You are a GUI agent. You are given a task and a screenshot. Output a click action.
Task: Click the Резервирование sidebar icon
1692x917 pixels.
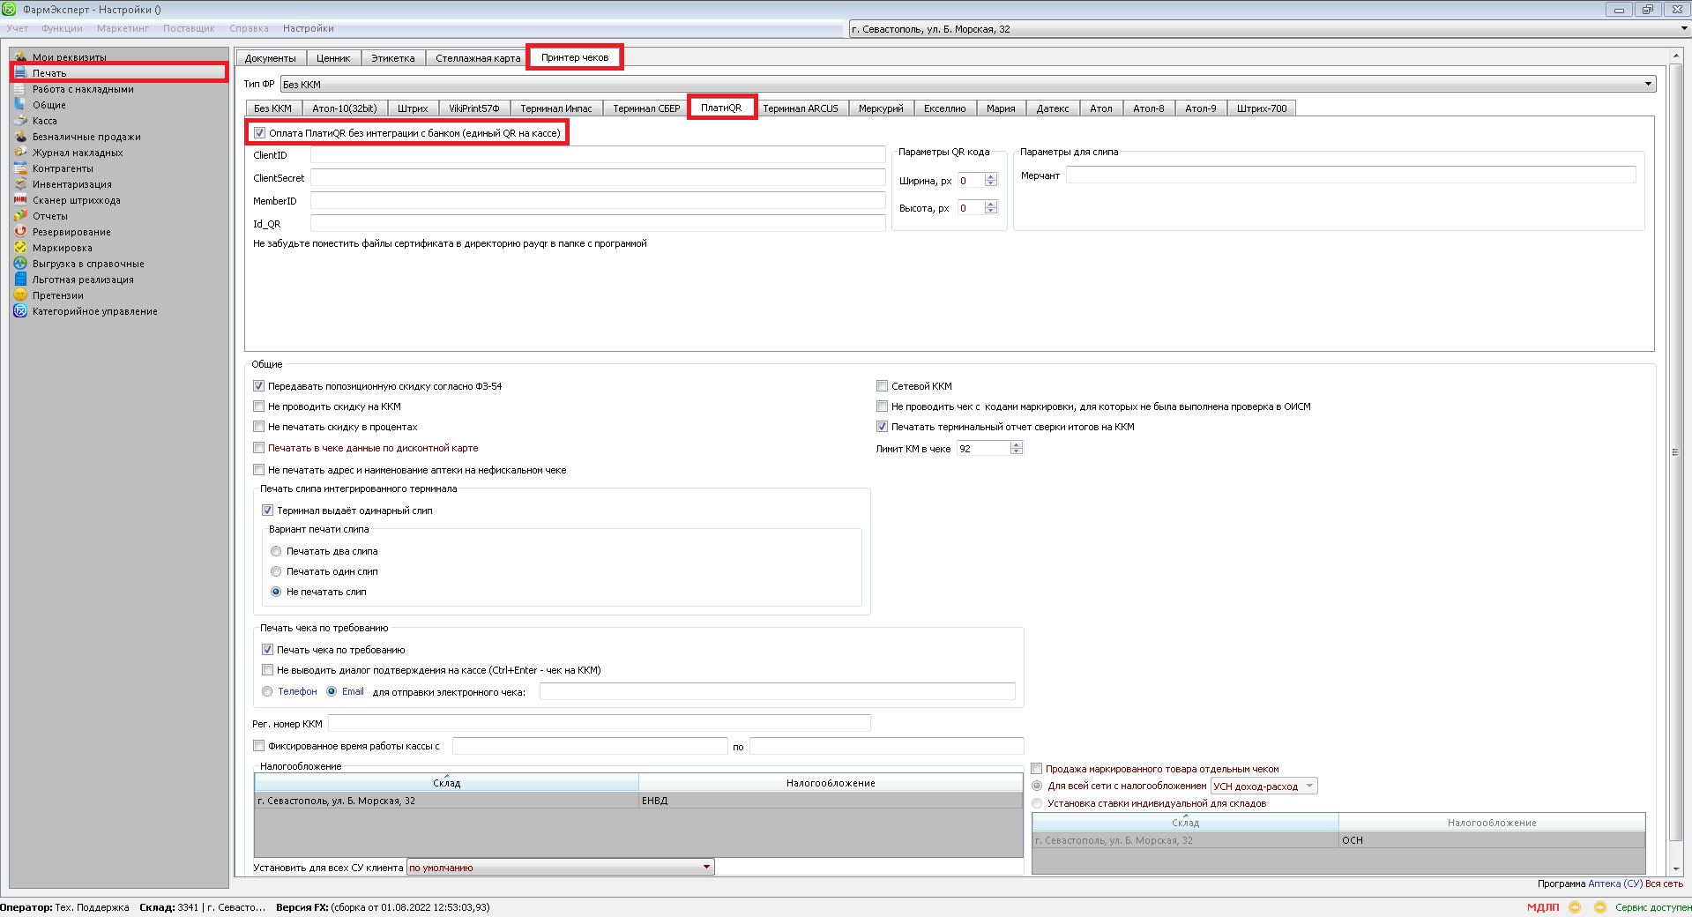click(x=20, y=232)
